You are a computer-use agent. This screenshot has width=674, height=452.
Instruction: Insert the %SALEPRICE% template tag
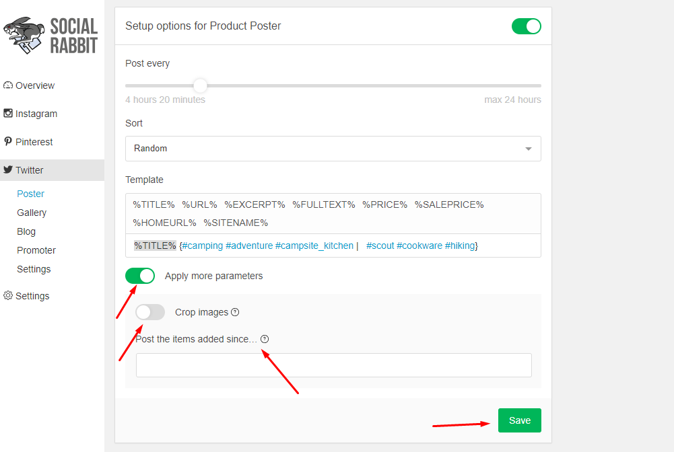pos(449,204)
